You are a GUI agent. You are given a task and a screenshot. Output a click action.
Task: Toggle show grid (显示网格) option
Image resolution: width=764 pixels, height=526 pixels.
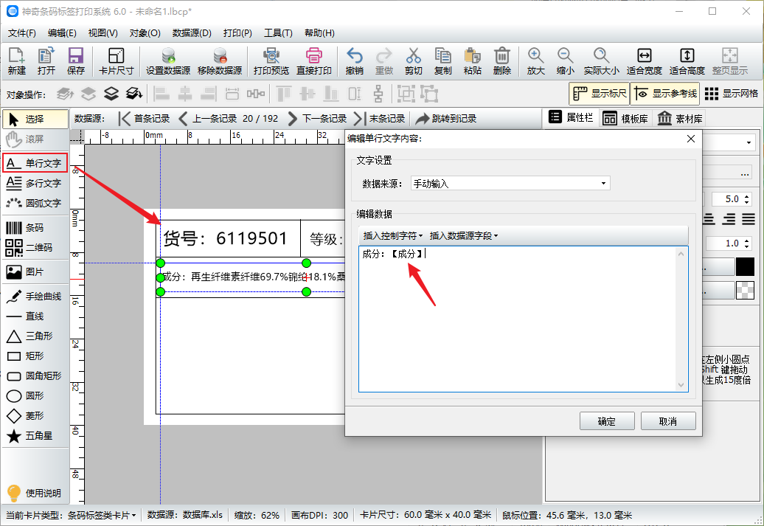pyautogui.click(x=732, y=94)
